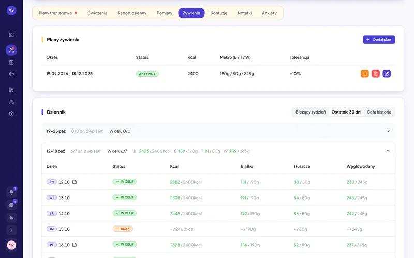This screenshot has width=414, height=258.
Task: Delete the nutrition plan with trash icon
Action: tap(376, 74)
